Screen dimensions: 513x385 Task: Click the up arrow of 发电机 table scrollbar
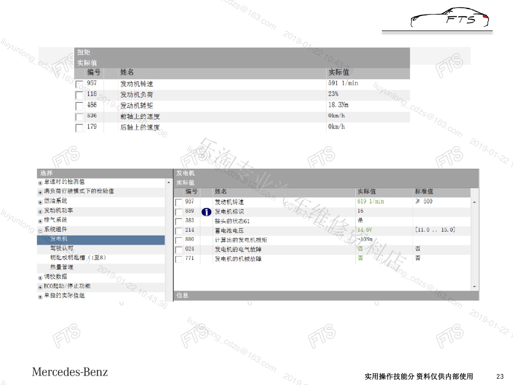pyautogui.click(x=475, y=202)
